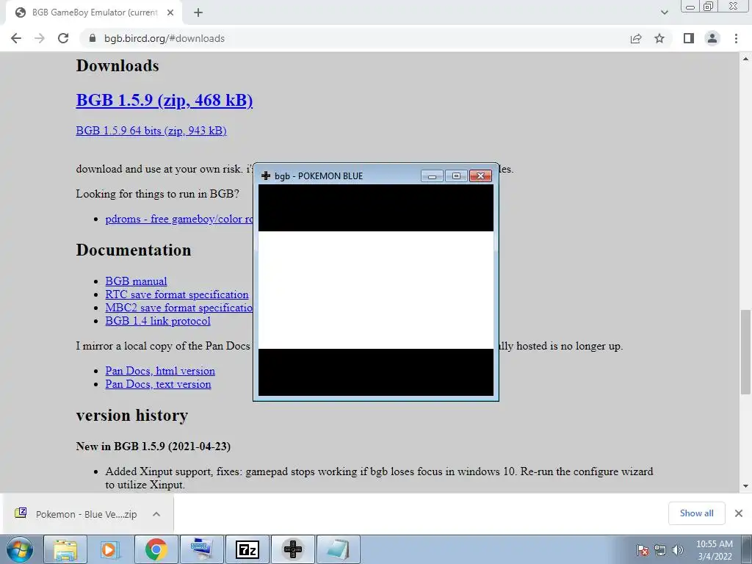
Task: Click the bgb emulator game screen
Action: (376, 290)
